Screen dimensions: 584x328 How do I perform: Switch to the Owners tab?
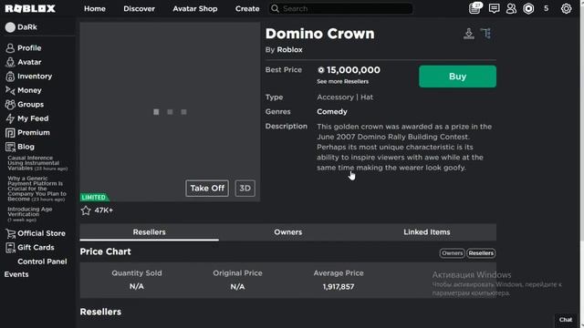click(288, 232)
